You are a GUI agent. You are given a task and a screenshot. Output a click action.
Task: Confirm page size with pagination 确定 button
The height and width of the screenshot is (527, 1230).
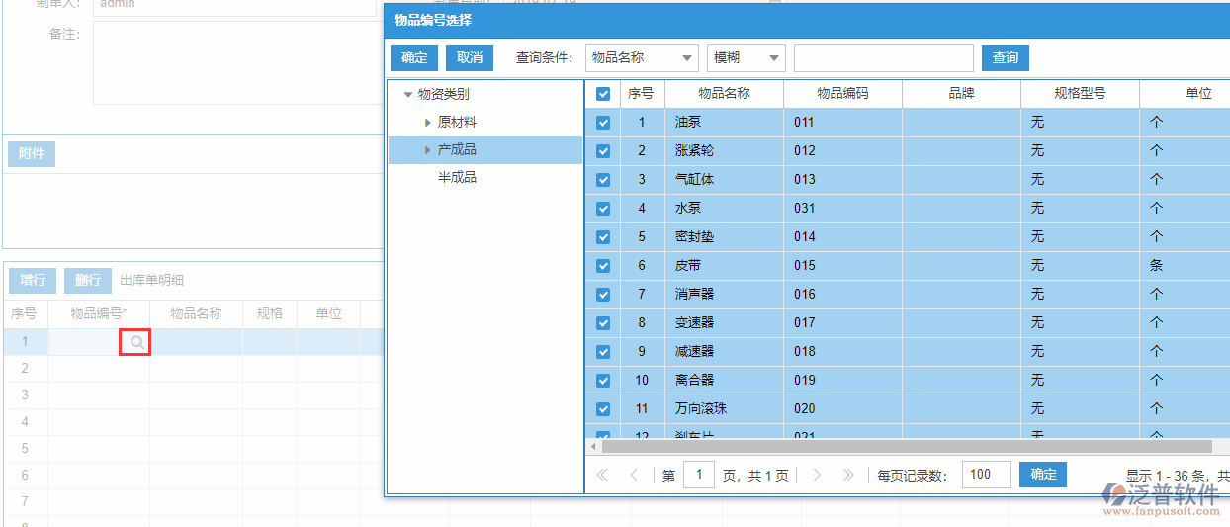(x=1043, y=475)
